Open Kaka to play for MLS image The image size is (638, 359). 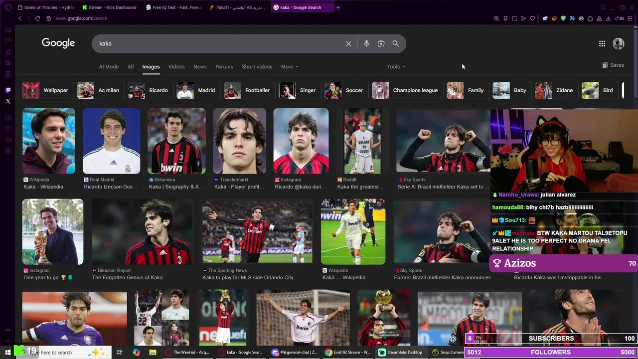(x=257, y=232)
